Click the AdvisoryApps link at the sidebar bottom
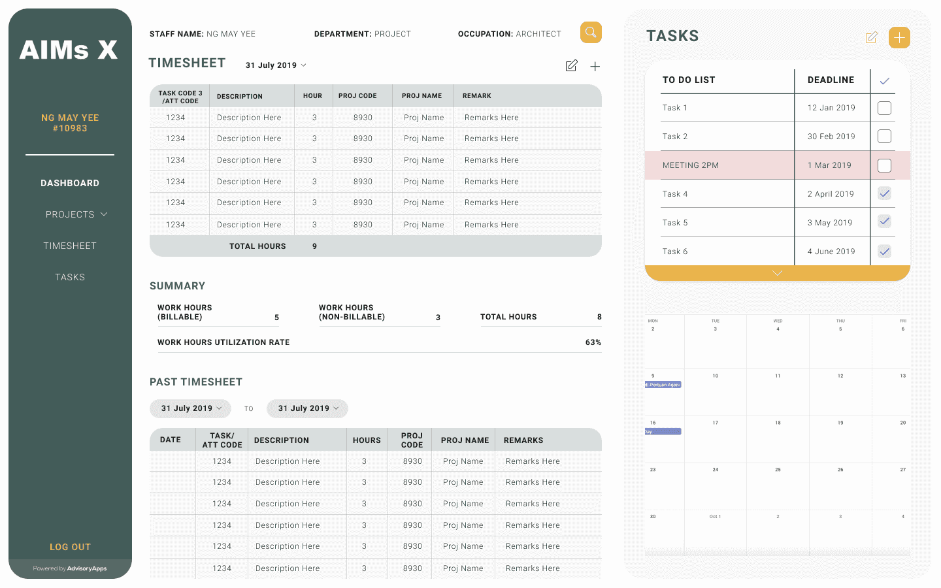The height and width of the screenshot is (588, 941). pyautogui.click(x=87, y=568)
